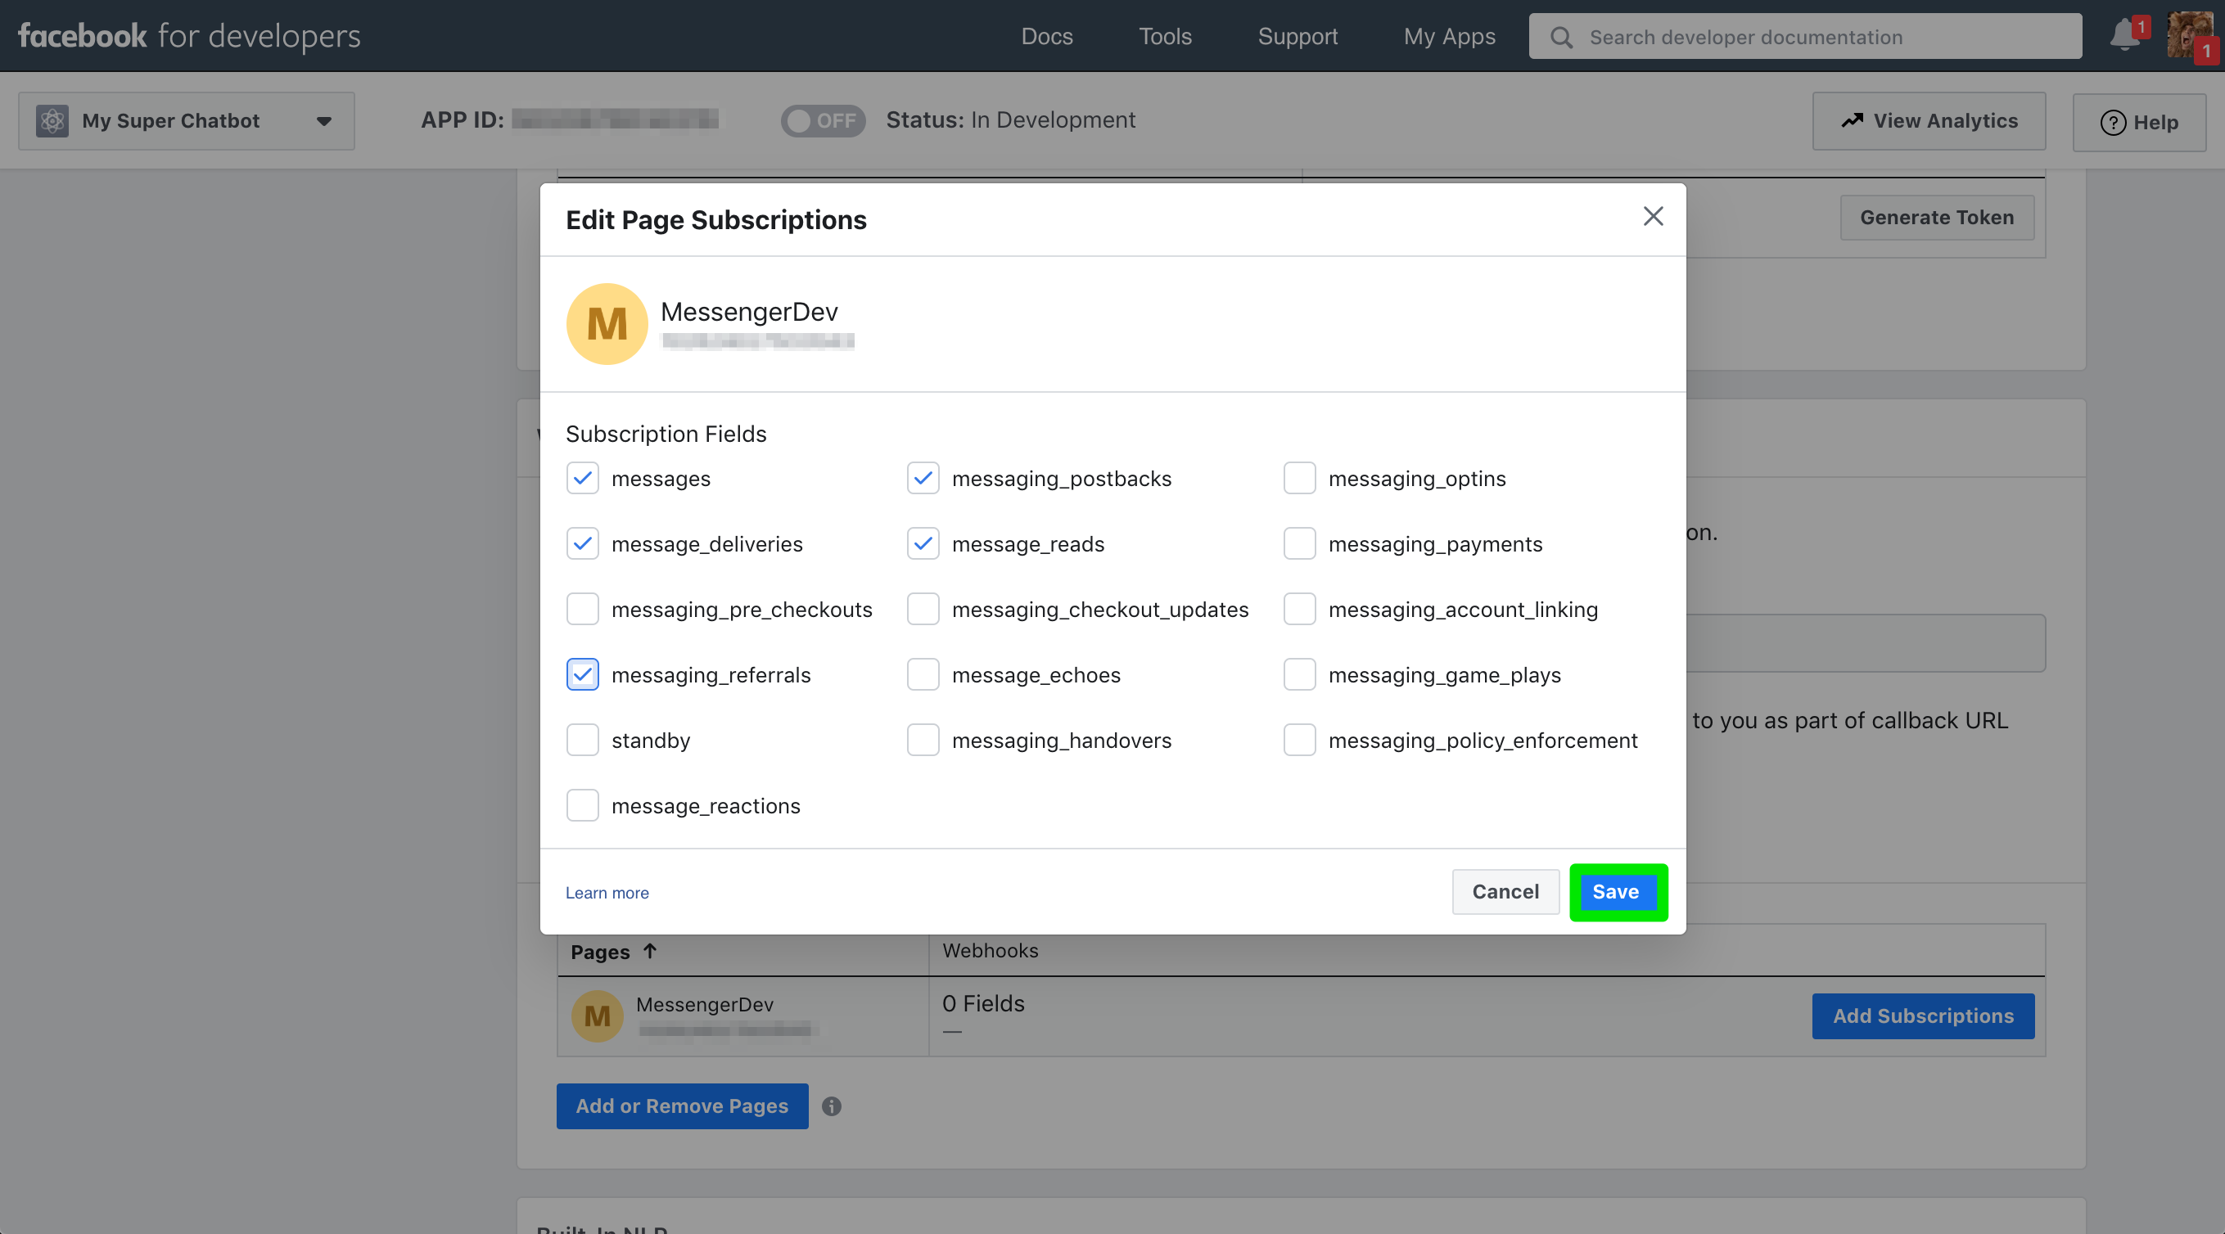This screenshot has height=1234, width=2225.
Task: Uncheck message_deliveries checkbox
Action: [582, 543]
